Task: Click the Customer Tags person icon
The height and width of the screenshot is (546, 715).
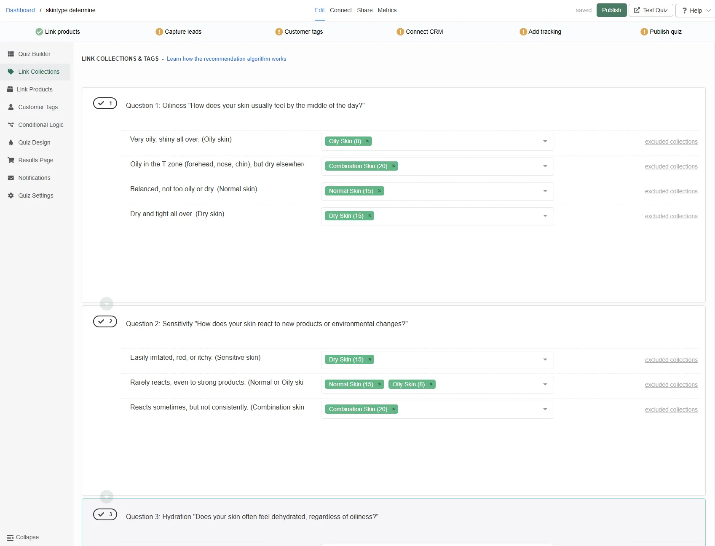Action: (x=11, y=107)
